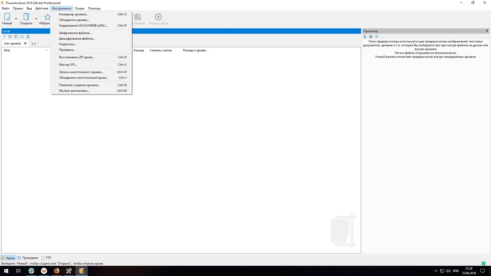Toggle the bottom pane icon under Local

[x=22, y=37]
